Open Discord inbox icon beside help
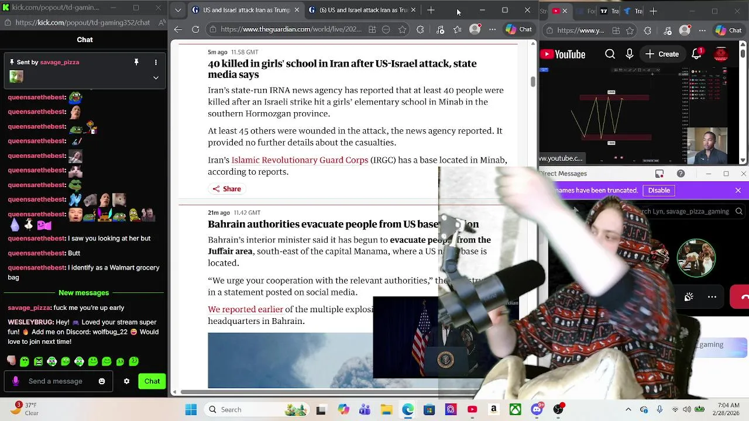Screen dimensions: 749x421 [659, 174]
